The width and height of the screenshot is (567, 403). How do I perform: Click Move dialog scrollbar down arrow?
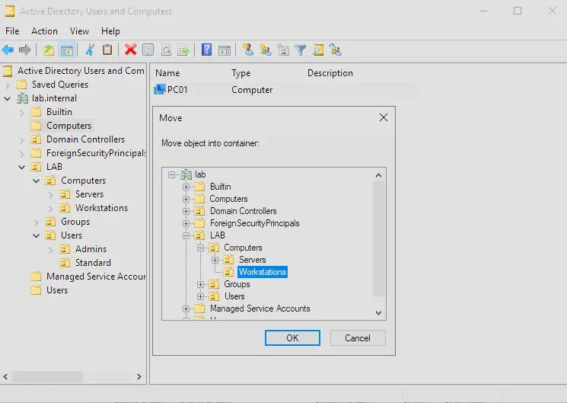coord(378,313)
